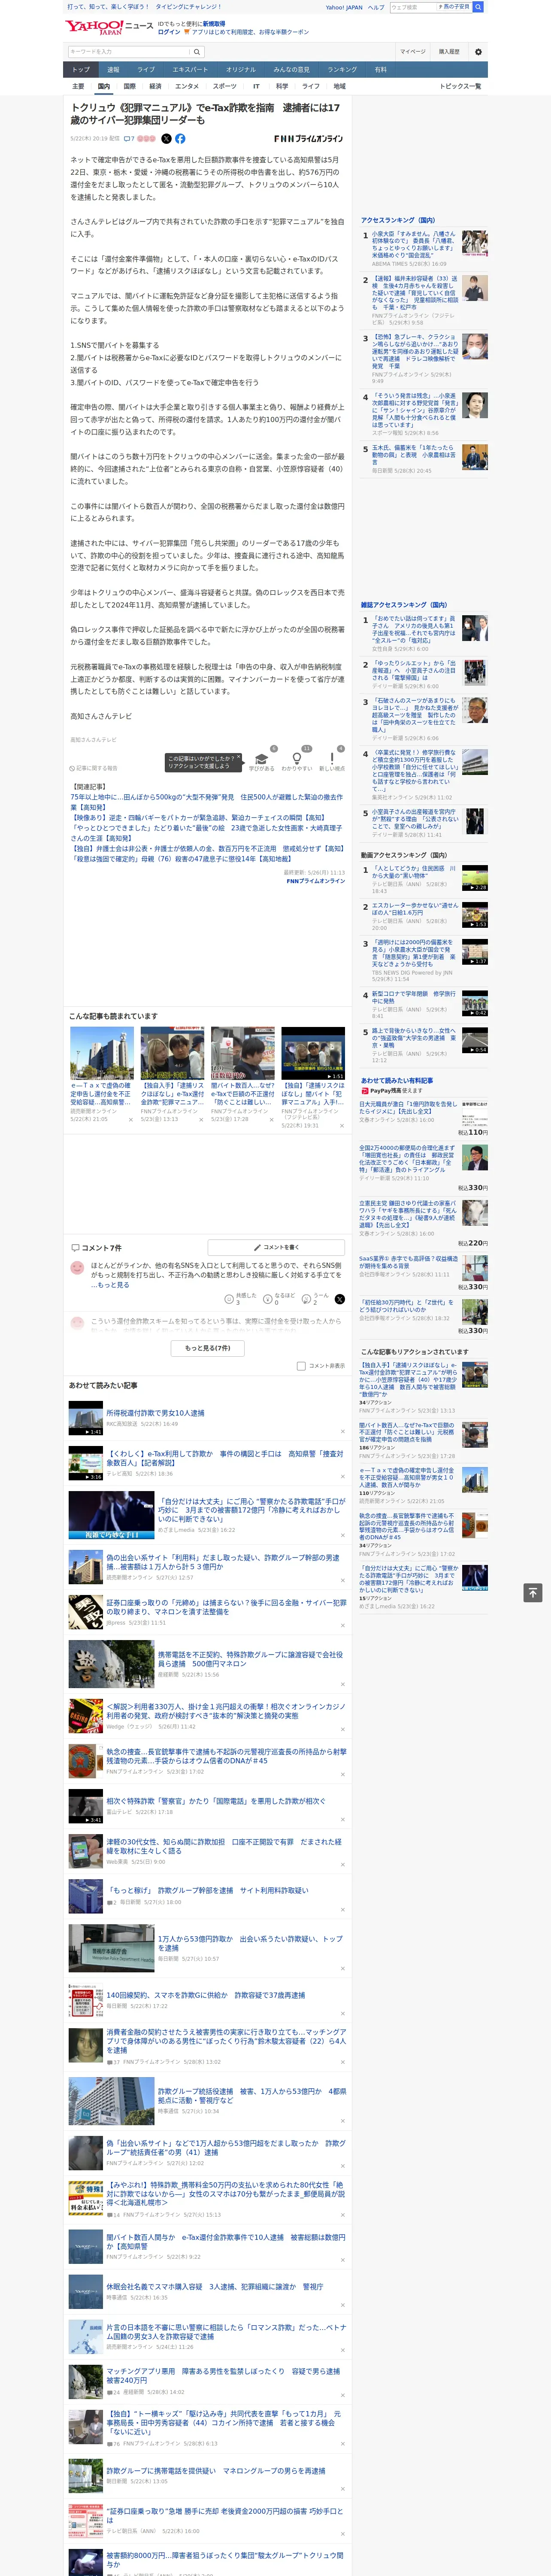Screen dimensions: 551x2576
Task: Open the FNNプライムオンライン source link below related articles
Action: [315, 881]
